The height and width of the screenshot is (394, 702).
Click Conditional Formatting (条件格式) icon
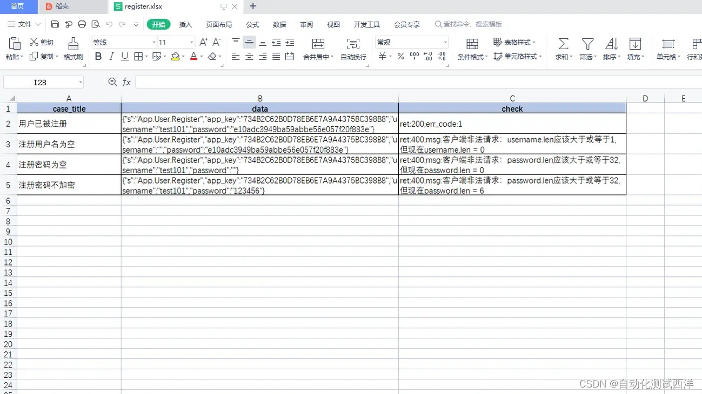(x=472, y=44)
